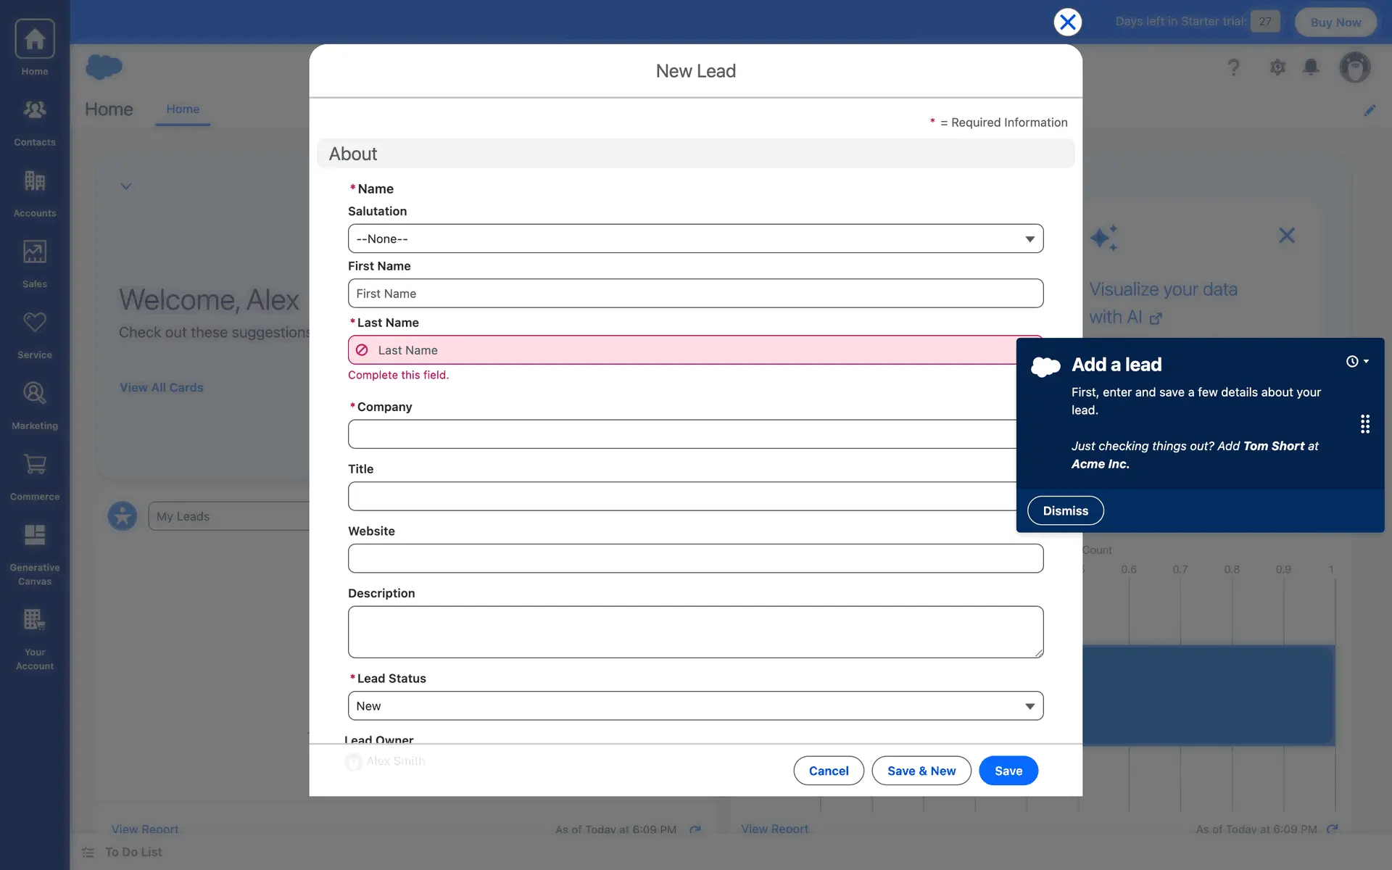
Task: Expand the Salutation dropdown
Action: coord(695,239)
